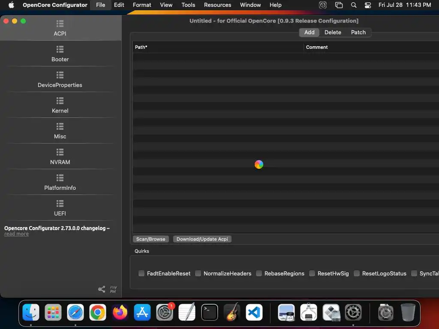This screenshot has height=329, width=439.
Task: Open the UEFI section in the sidebar
Action: [60, 208]
